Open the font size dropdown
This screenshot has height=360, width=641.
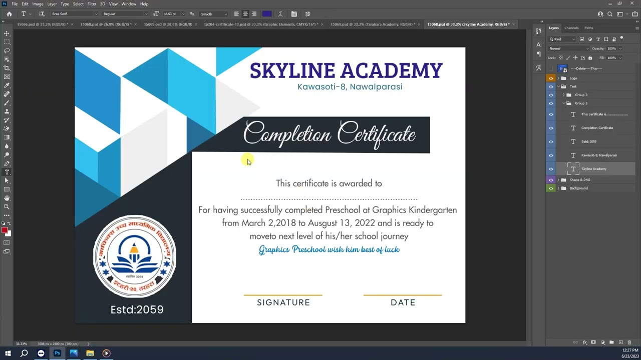coord(183,14)
